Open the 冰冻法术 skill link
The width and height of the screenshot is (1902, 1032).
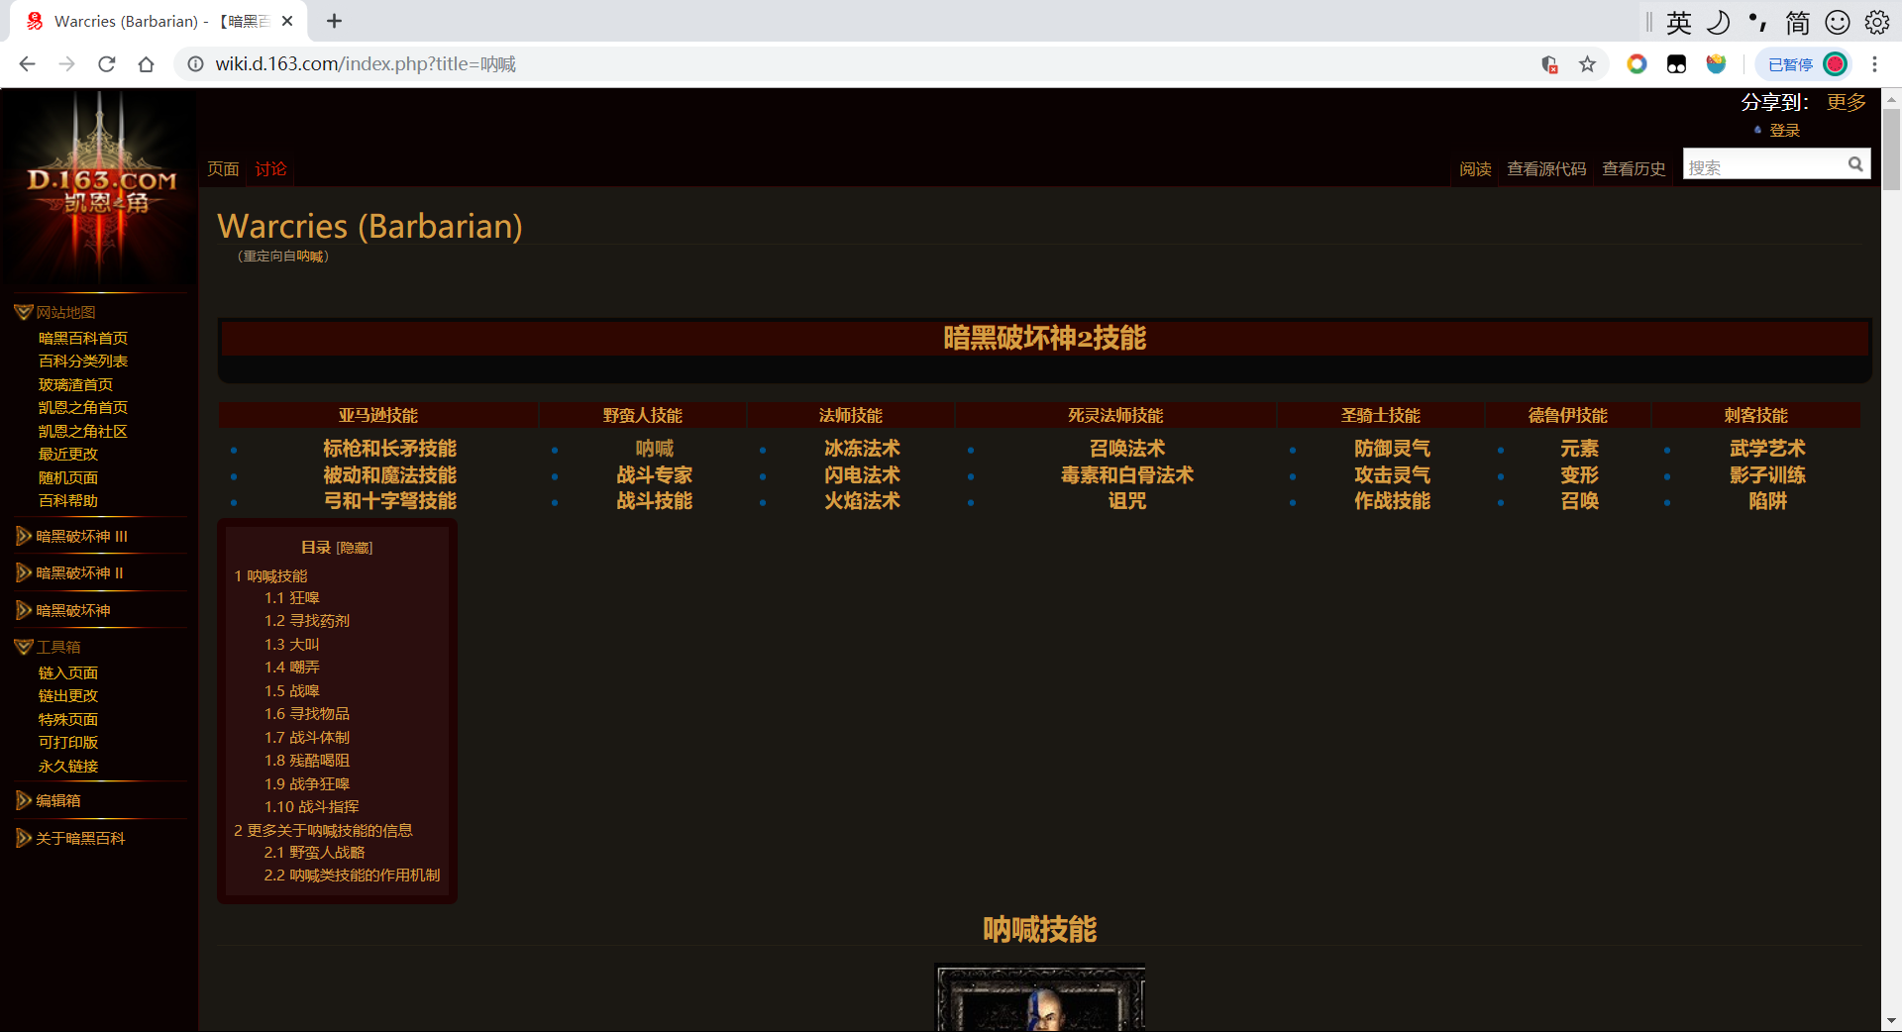tap(863, 449)
